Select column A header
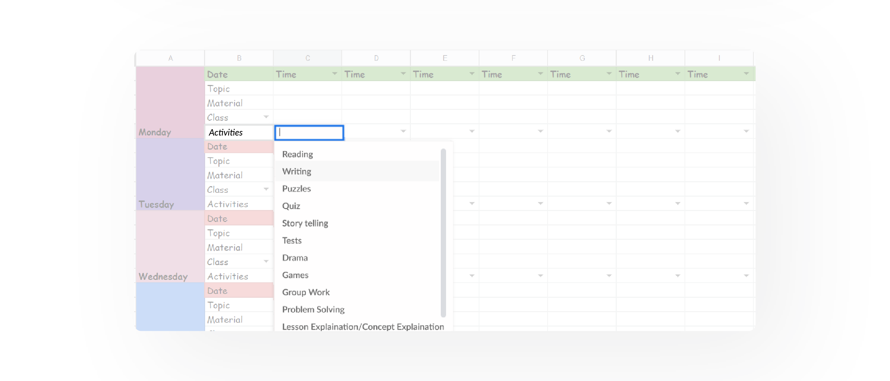The width and height of the screenshot is (890, 381). pyautogui.click(x=170, y=58)
